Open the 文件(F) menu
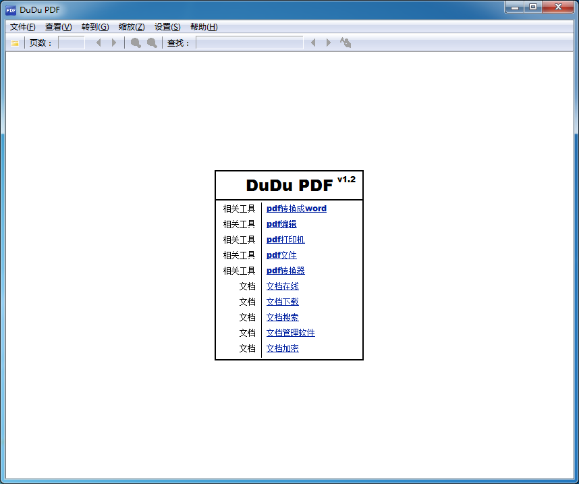The height and width of the screenshot is (484, 579). click(x=23, y=27)
